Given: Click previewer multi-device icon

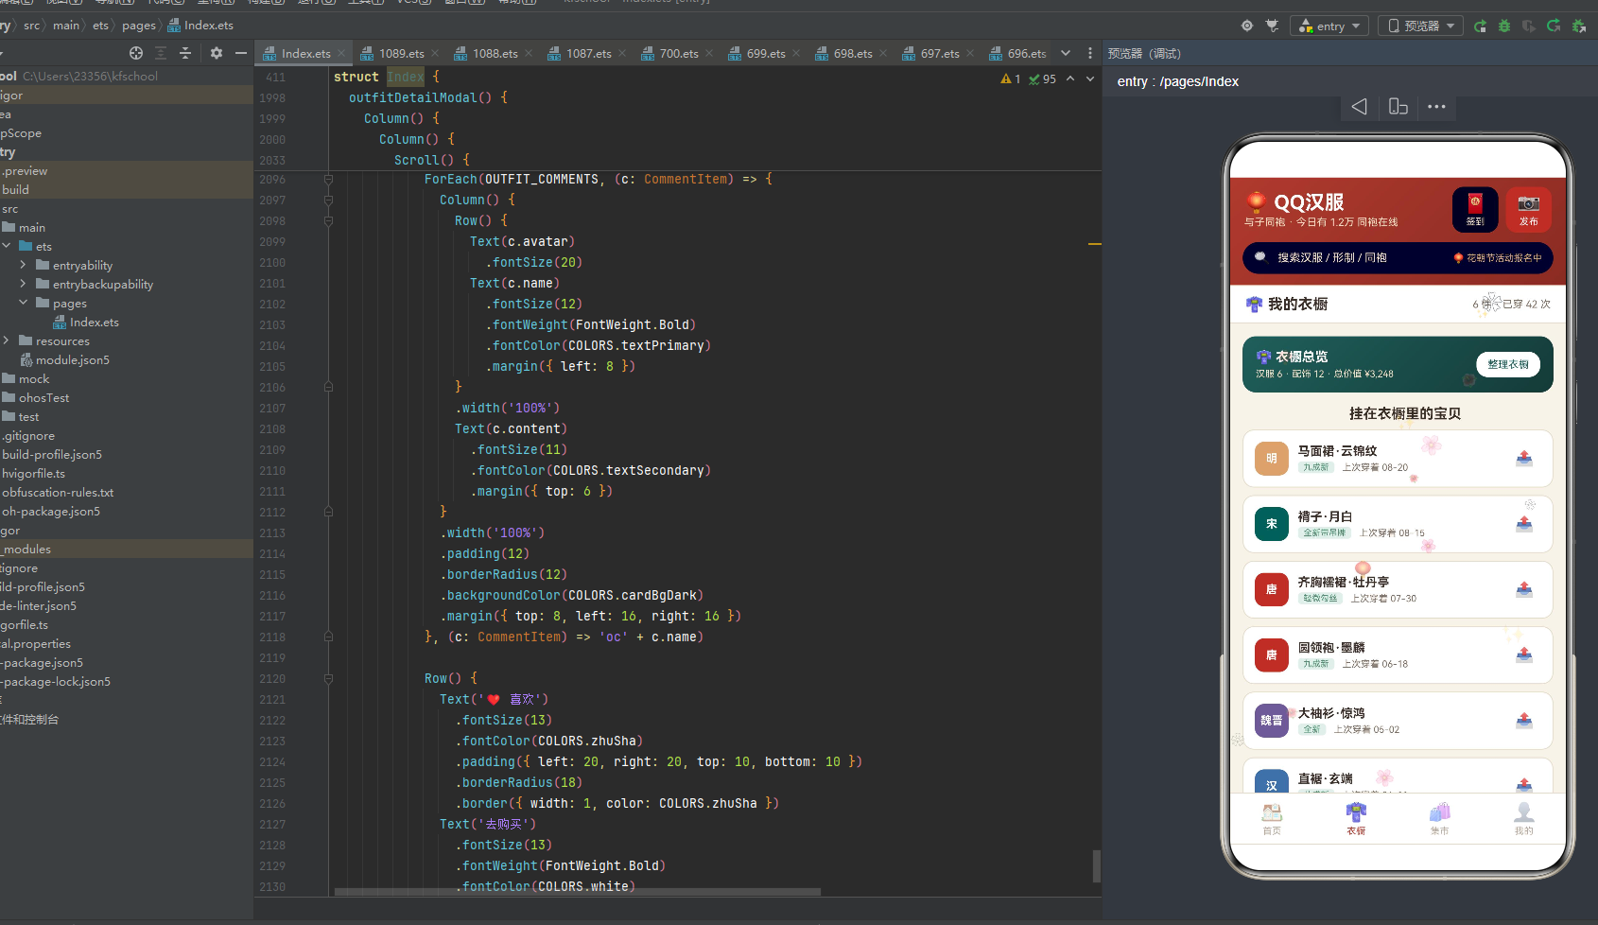Looking at the screenshot, I should (1398, 107).
